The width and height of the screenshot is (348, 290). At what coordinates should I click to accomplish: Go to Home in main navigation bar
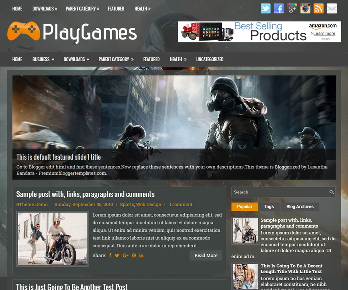(17, 59)
